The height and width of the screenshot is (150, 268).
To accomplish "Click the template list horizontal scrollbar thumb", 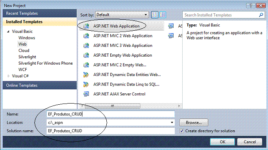I will tap(113, 106).
